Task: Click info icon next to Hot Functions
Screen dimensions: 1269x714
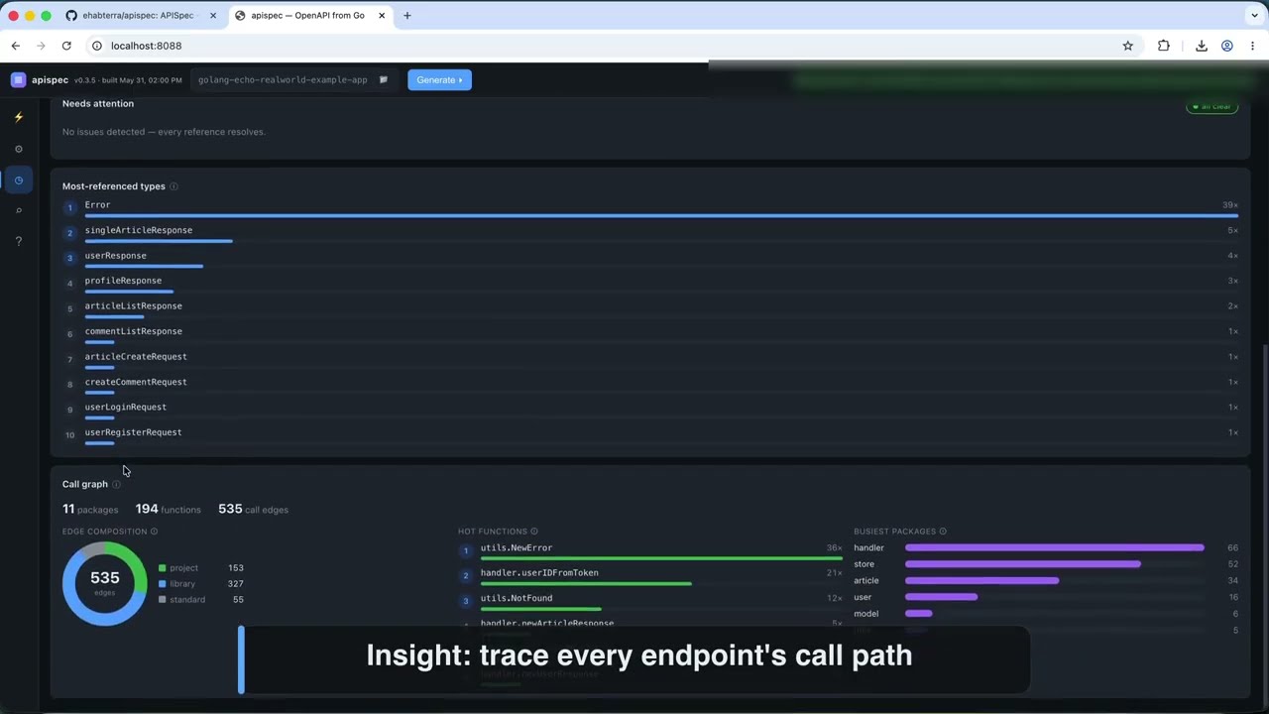Action: (534, 532)
